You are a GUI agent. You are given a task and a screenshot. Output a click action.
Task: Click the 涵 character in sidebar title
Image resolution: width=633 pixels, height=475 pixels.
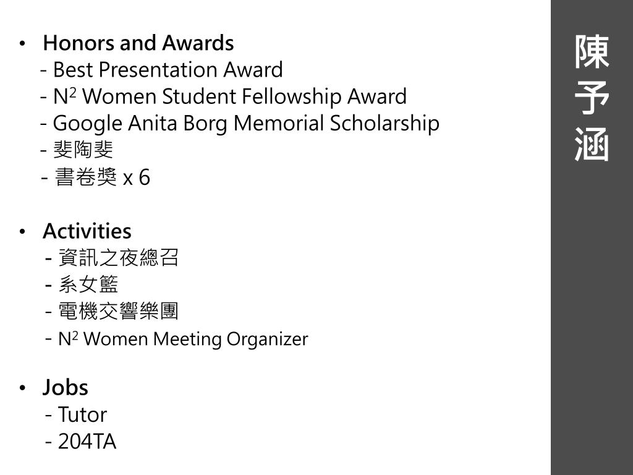tap(592, 145)
